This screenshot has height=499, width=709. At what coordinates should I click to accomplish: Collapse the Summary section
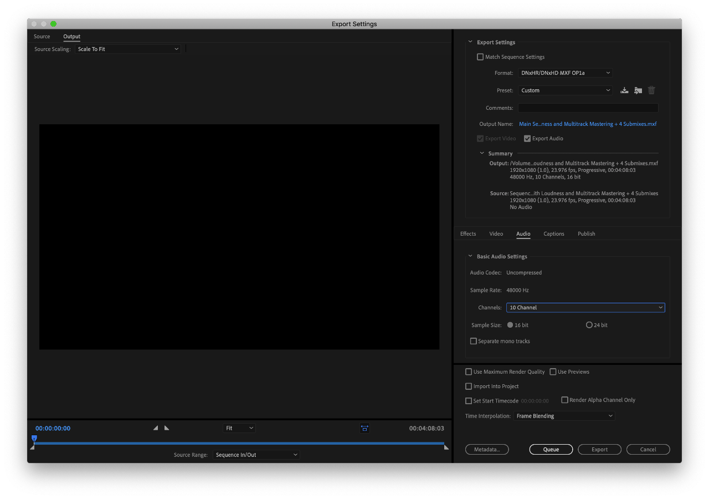click(482, 154)
